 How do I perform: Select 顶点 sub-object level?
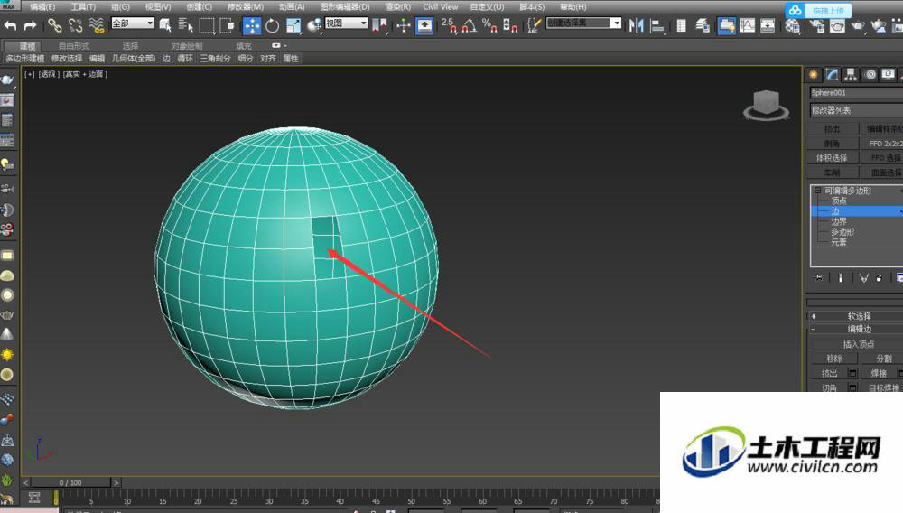point(839,201)
